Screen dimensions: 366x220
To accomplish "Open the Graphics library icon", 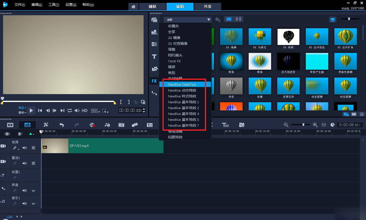I will pos(155,69).
